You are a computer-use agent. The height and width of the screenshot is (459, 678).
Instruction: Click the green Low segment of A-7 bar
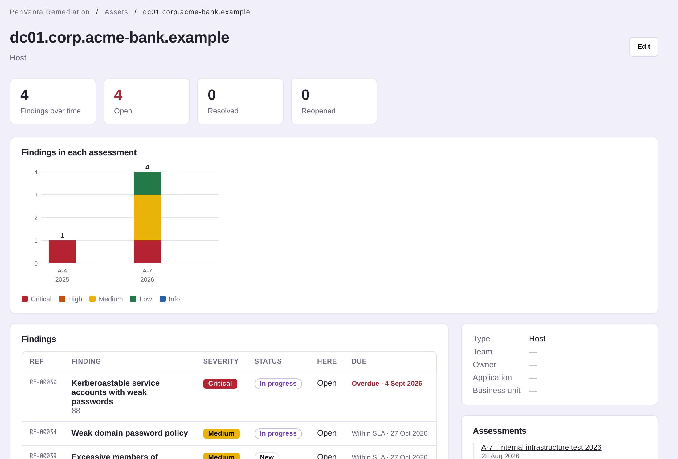(147, 183)
